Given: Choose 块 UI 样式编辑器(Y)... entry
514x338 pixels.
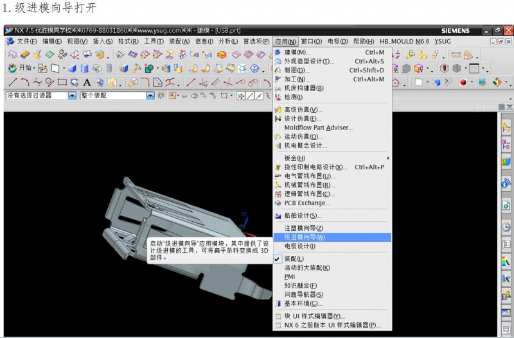Looking at the screenshot, I should click(332, 316).
